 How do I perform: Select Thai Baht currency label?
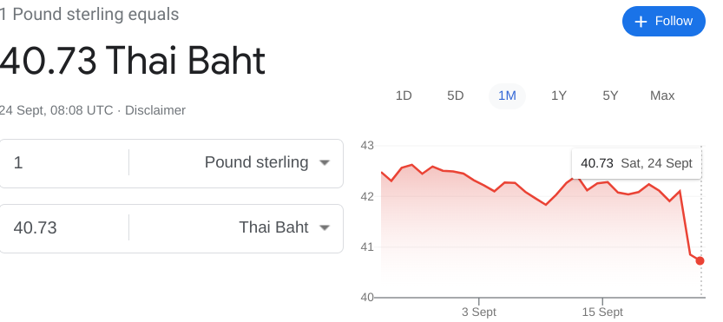tap(273, 227)
